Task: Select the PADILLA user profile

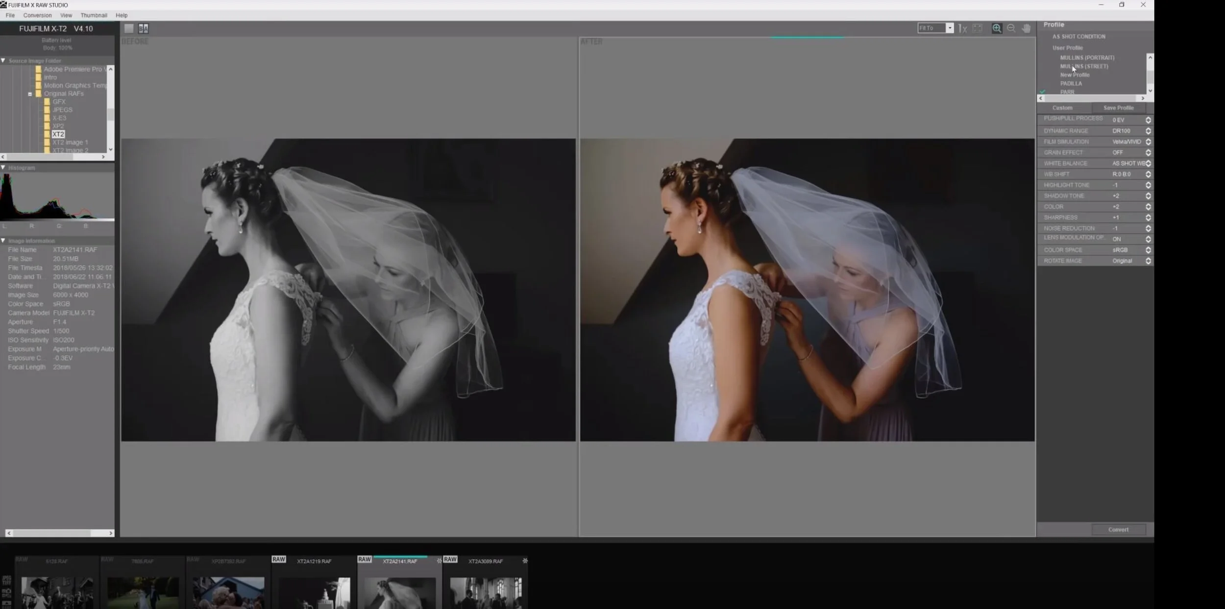Action: (1071, 83)
